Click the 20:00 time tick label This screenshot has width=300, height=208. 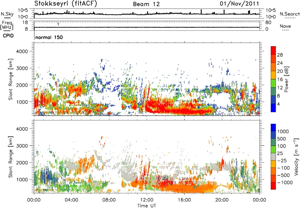[x=222, y=200]
